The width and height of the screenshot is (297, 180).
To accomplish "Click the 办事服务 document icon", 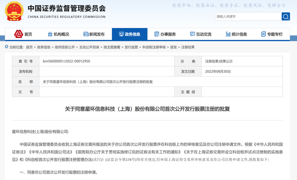I will tap(157, 34).
